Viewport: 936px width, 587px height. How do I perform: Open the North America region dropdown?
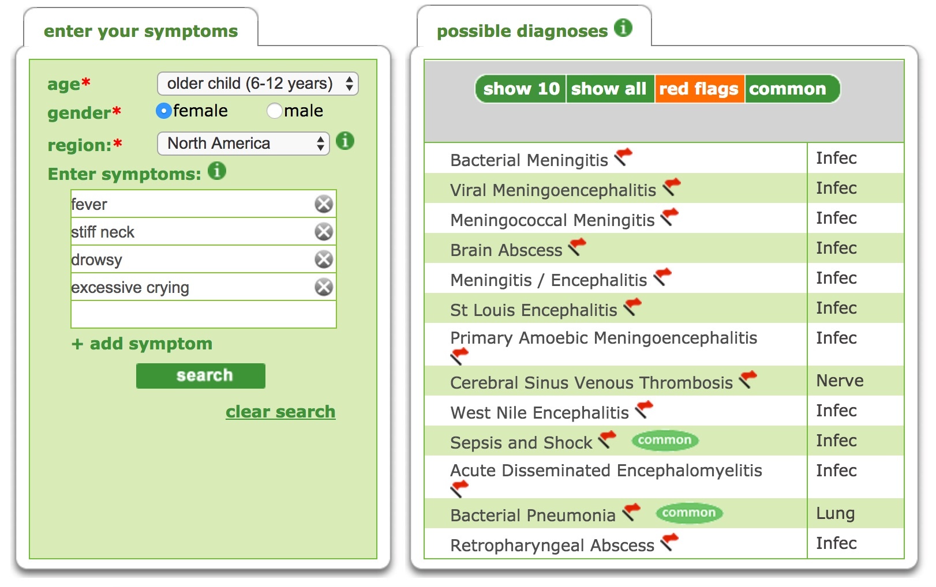click(243, 142)
